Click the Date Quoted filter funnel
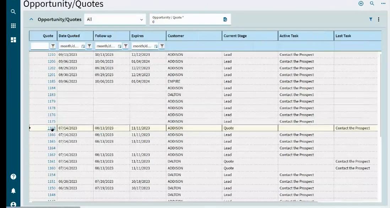Screen dimensions: 390x208 [x=89, y=46]
